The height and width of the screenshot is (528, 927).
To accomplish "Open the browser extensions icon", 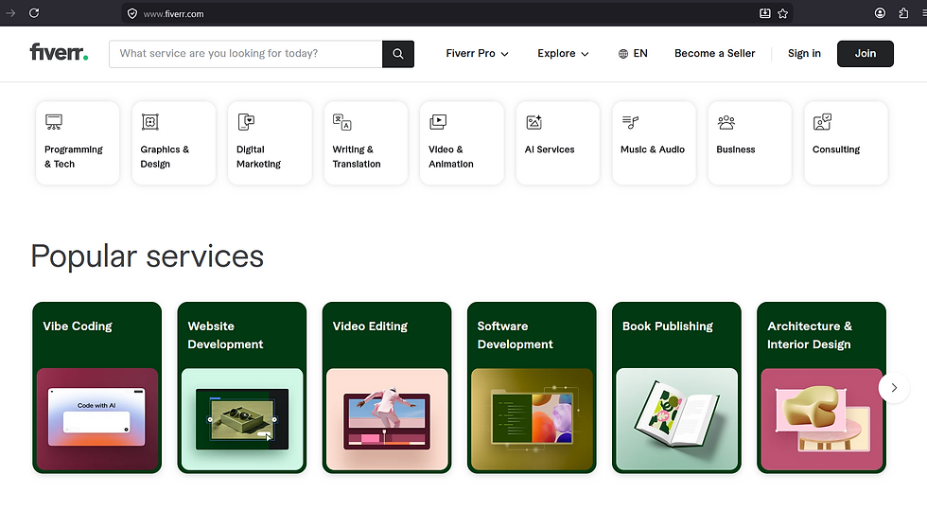I will tap(903, 13).
